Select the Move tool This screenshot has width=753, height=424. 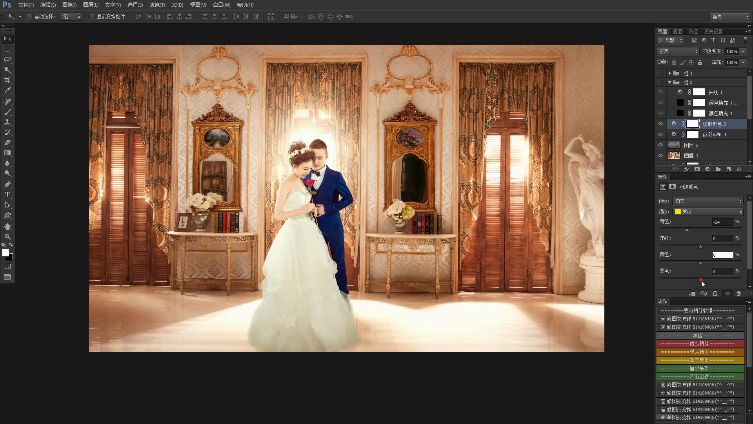[7, 39]
